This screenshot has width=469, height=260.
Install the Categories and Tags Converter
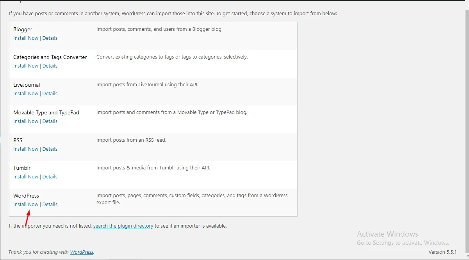point(26,66)
